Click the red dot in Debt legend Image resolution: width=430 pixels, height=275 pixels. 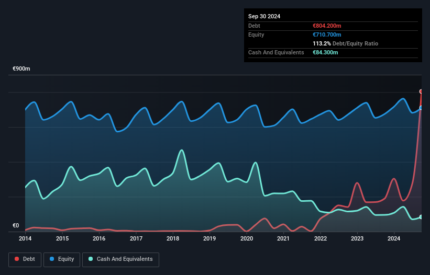17,259
